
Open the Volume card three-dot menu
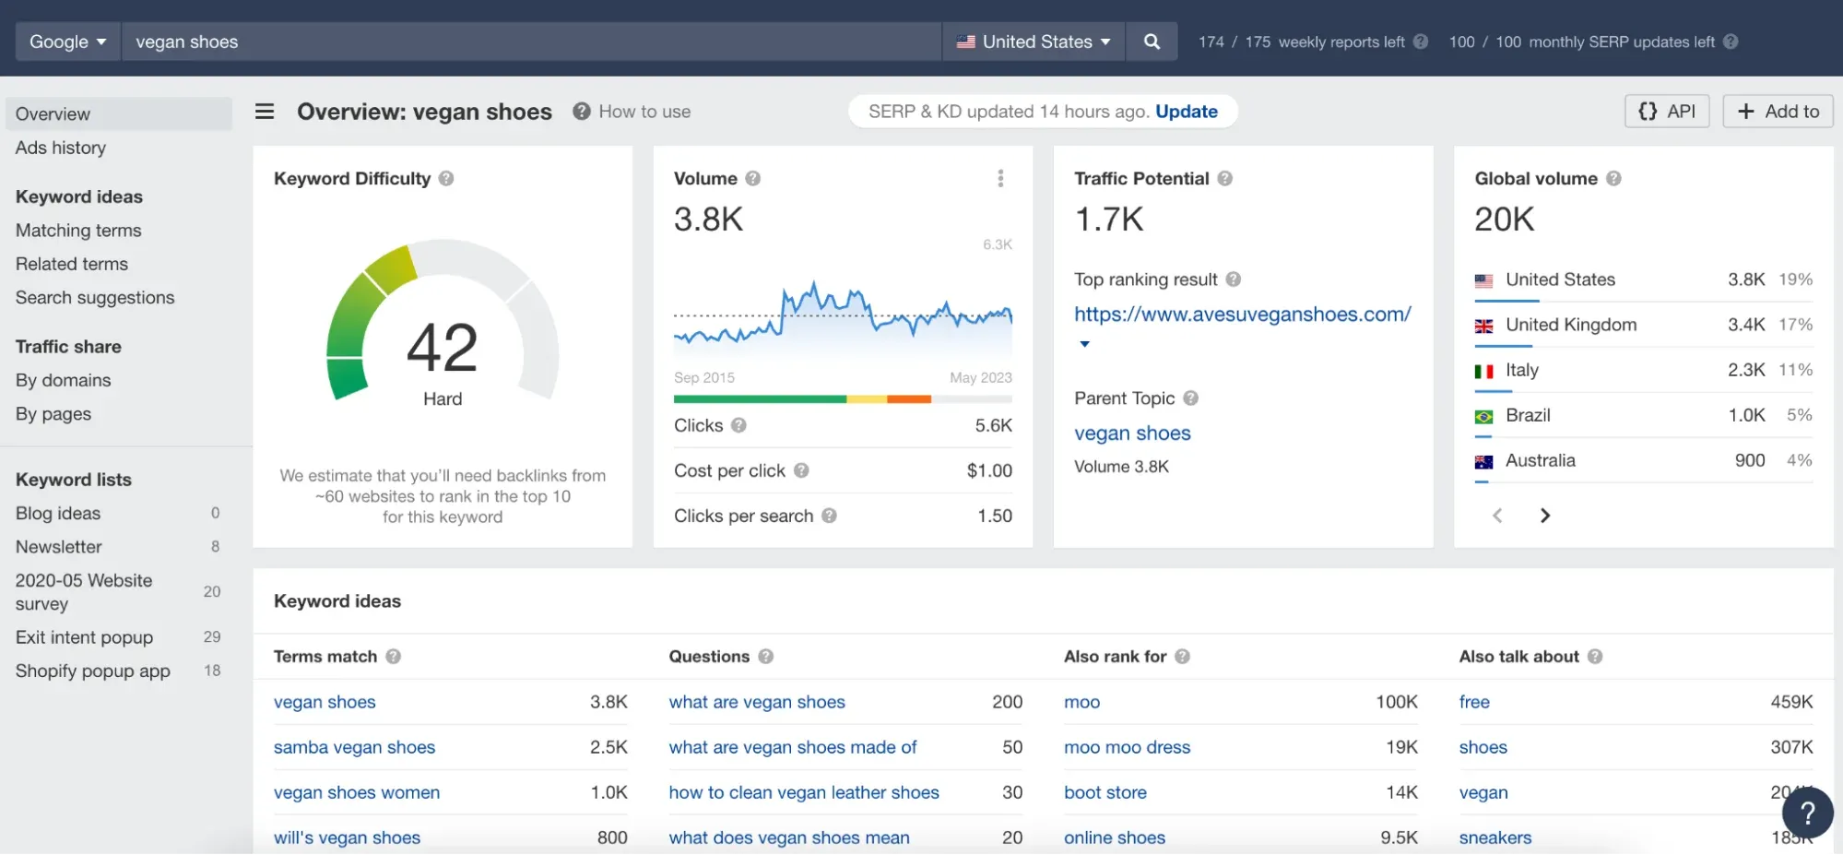click(x=1000, y=178)
